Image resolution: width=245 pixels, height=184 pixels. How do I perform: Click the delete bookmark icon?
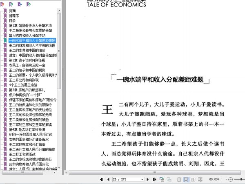pos(2,4)
